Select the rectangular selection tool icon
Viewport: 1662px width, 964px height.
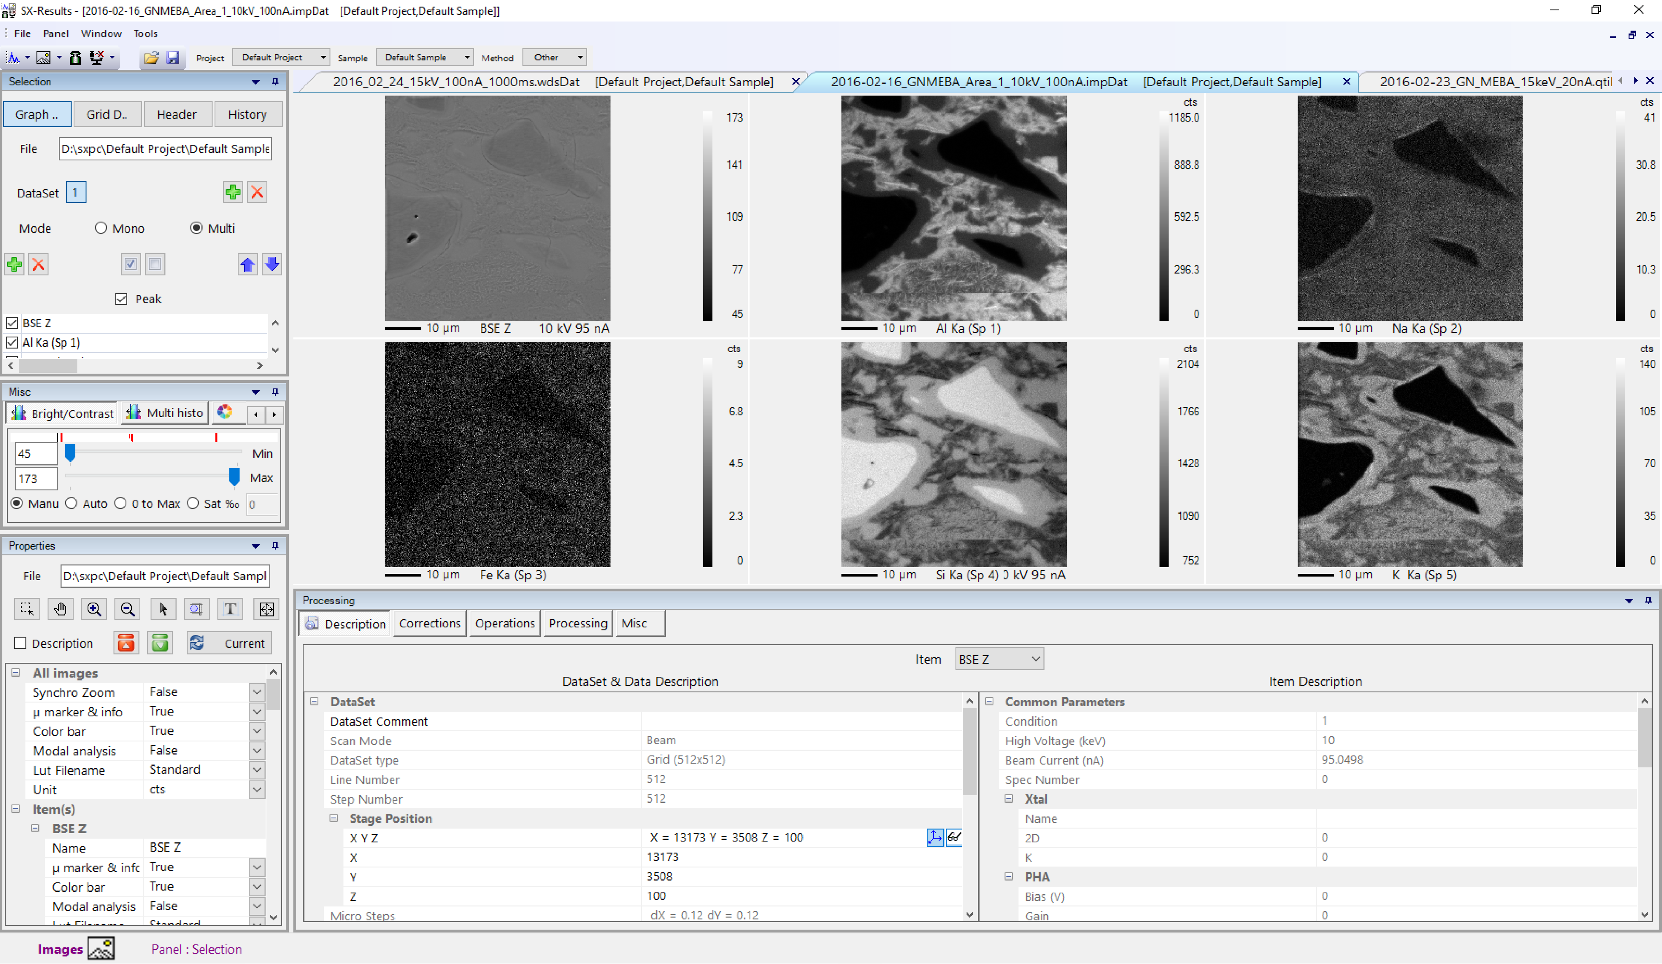tap(27, 609)
